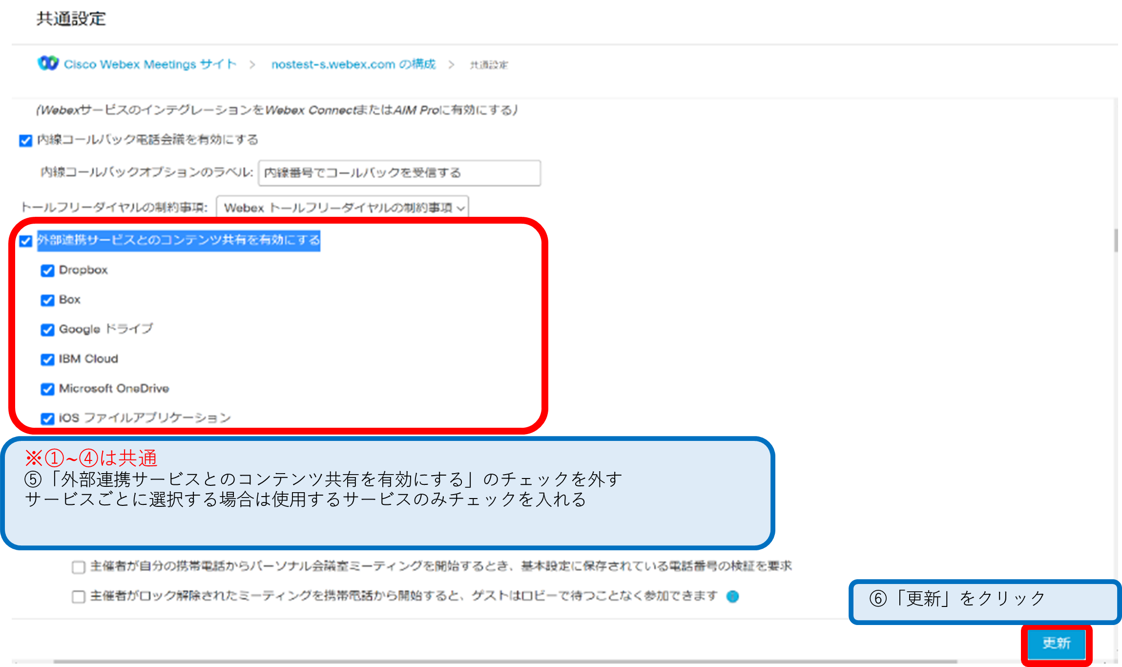Click the 共通設定 breadcrumb text
The width and height of the screenshot is (1122, 667).
coord(489,65)
